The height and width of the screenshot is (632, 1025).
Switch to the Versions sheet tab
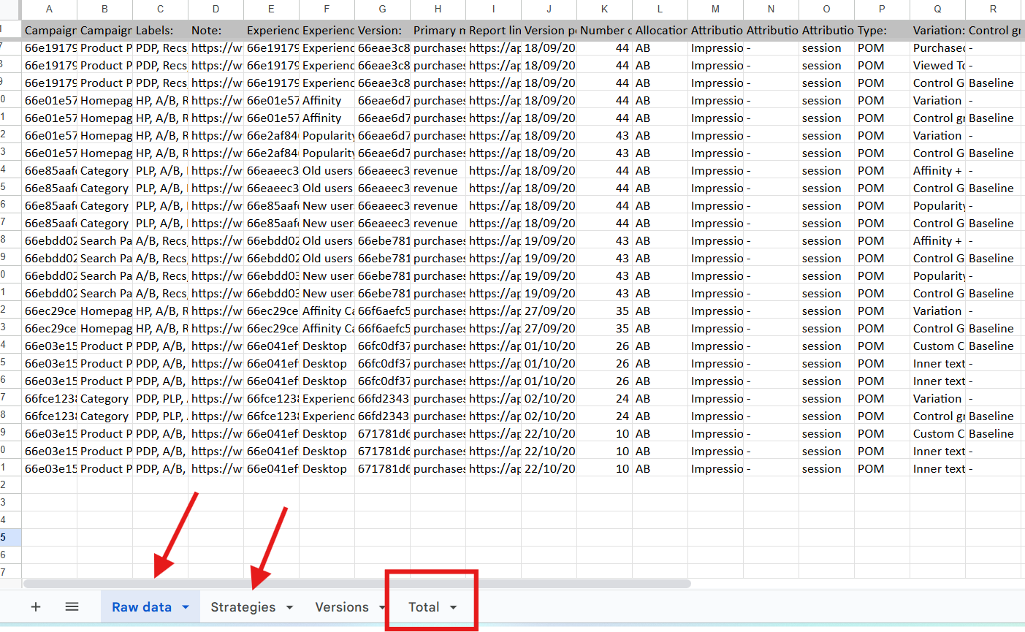point(341,607)
